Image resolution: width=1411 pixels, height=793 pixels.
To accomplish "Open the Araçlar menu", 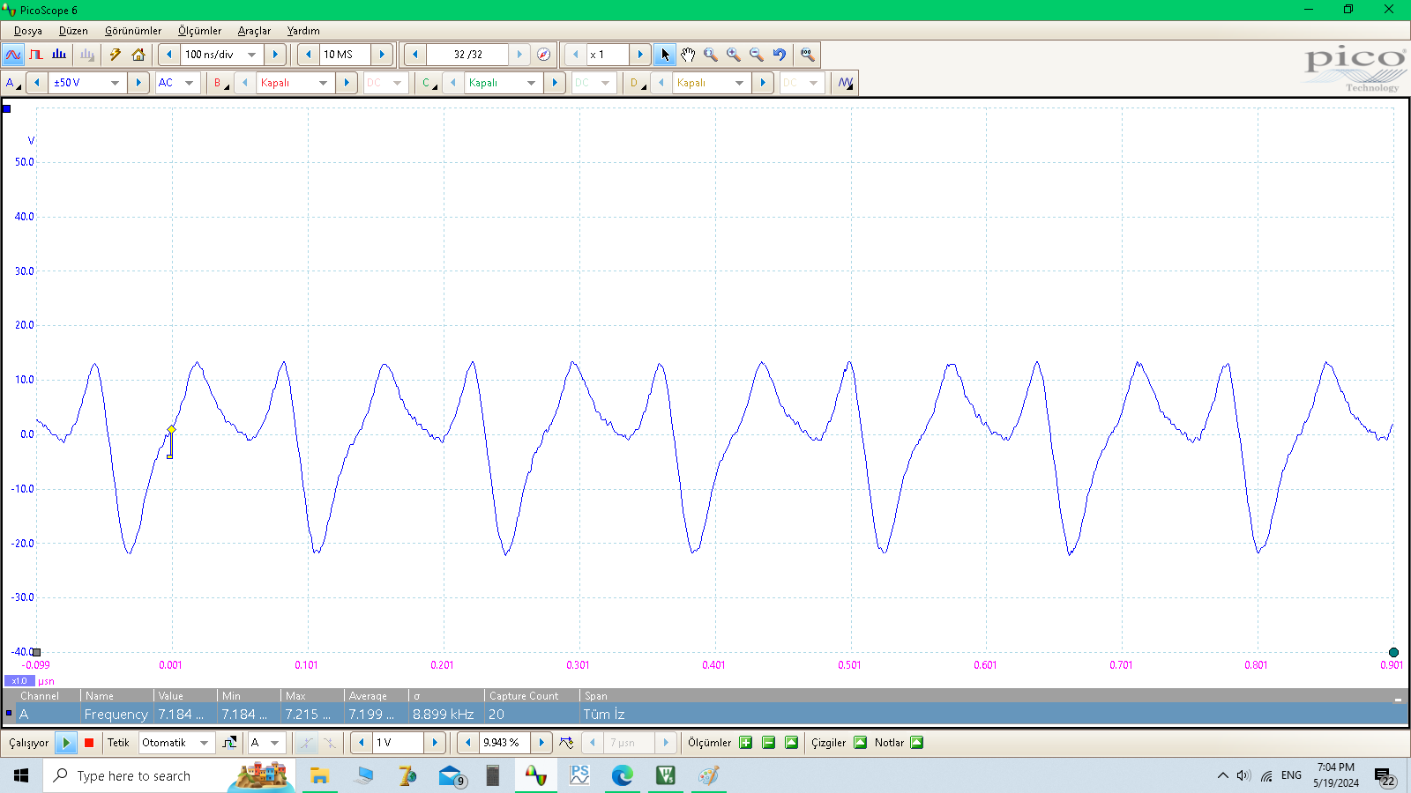I will click(254, 31).
